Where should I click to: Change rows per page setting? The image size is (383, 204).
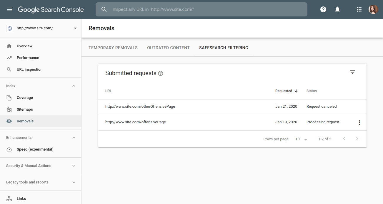301,139
